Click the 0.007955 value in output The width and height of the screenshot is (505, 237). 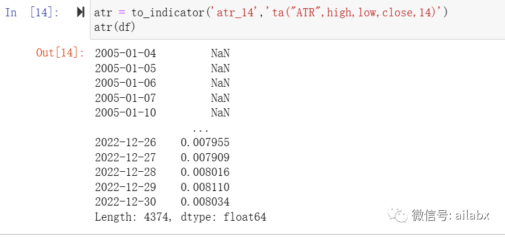(205, 143)
